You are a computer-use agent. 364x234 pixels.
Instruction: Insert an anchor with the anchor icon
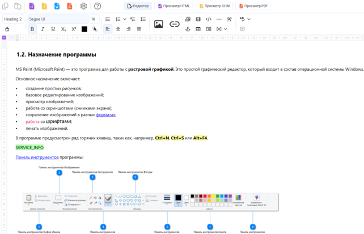pos(188,29)
